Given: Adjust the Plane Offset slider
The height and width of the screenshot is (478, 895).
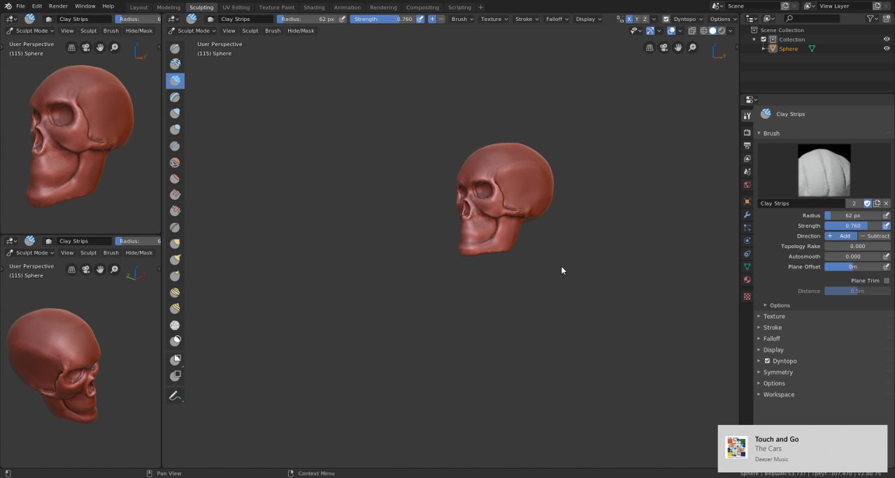Looking at the screenshot, I should [x=853, y=266].
